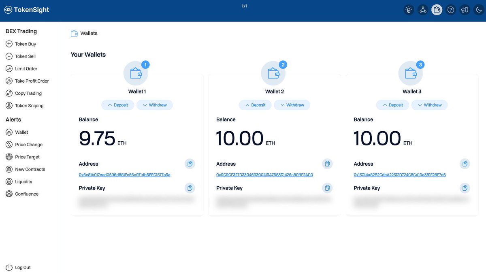This screenshot has height=273, width=486.
Task: Open Token Sell in sidebar
Action: (x=21, y=56)
